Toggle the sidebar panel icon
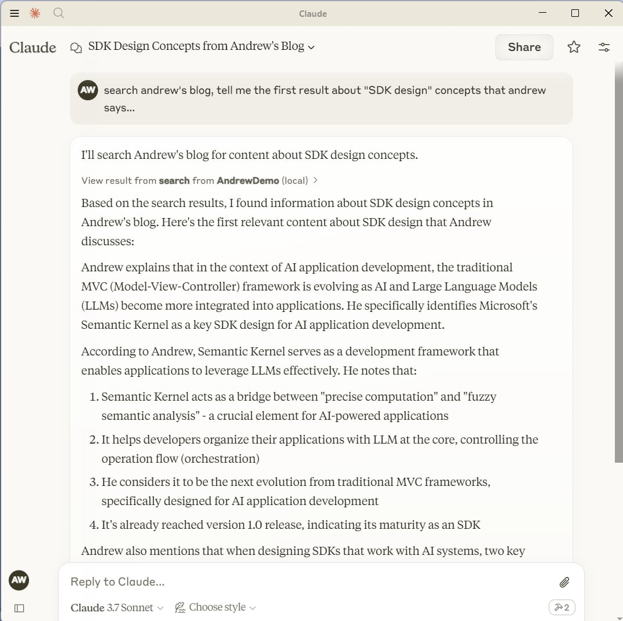623x621 pixels. [19, 608]
